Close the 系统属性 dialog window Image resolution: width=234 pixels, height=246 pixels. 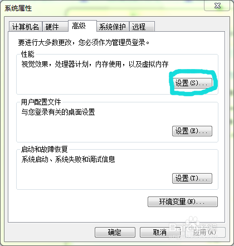click(217, 6)
